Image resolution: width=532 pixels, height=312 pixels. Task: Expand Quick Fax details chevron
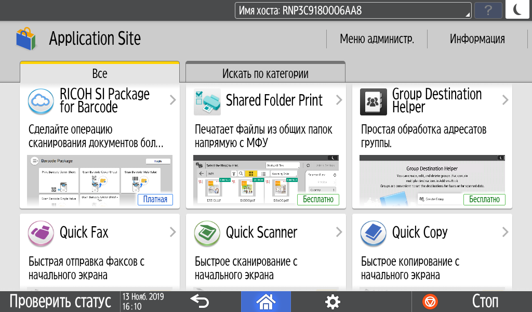click(172, 232)
